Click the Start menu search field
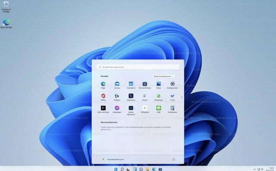The height and width of the screenshot is (171, 276). point(138,67)
